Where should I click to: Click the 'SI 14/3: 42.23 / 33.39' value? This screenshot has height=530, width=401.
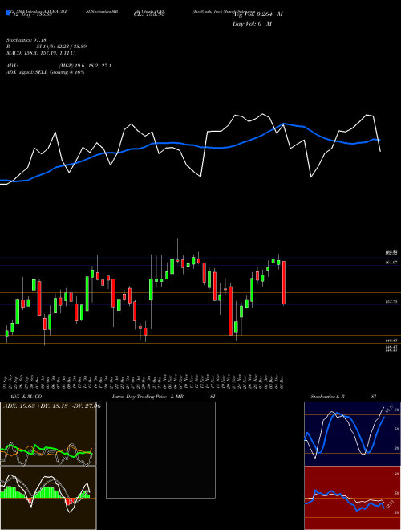coord(62,47)
